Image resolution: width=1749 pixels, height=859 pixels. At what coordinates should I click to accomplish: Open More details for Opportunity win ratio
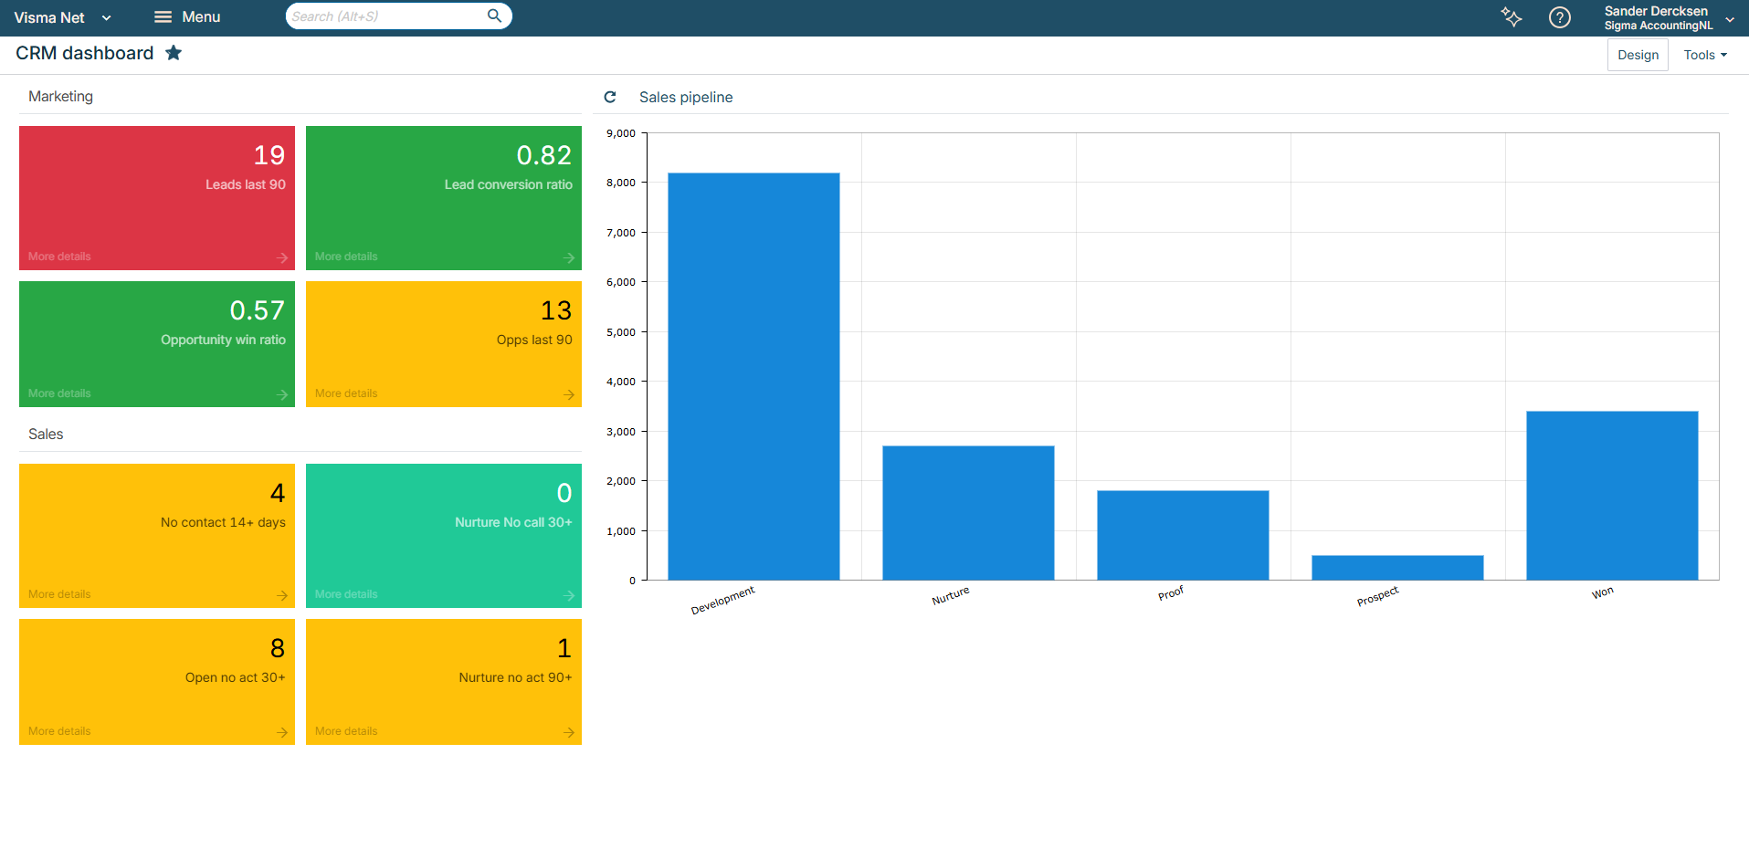coord(58,393)
